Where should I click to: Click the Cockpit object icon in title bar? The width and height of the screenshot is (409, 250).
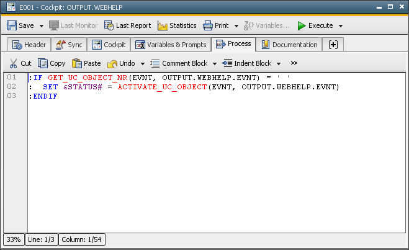pos(11,7)
